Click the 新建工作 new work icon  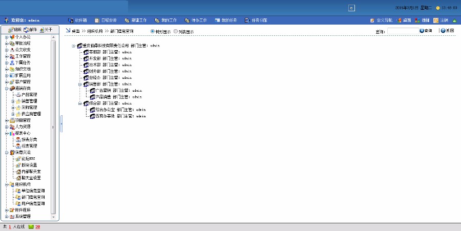[127, 20]
